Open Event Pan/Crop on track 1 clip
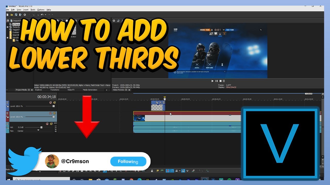This screenshot has width=330, height=185. 157,103
